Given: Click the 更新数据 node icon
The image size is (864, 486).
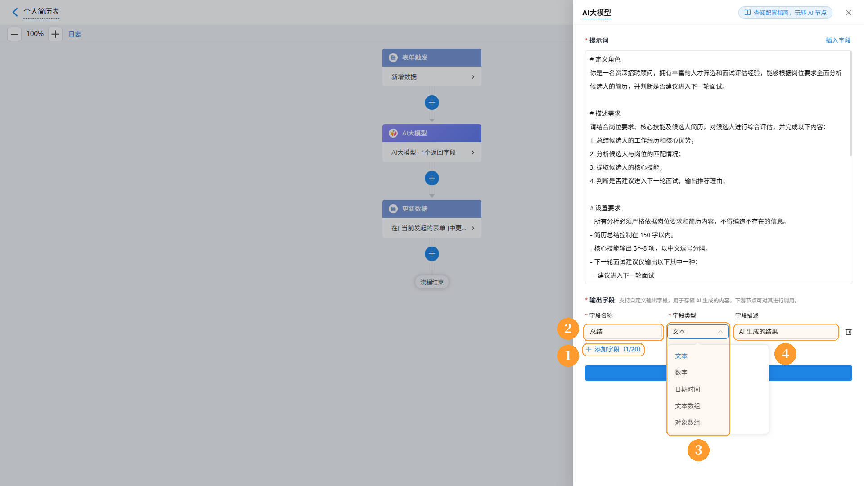Looking at the screenshot, I should pyautogui.click(x=393, y=209).
